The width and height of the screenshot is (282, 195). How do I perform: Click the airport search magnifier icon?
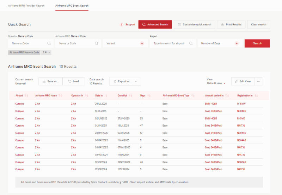pos(191,43)
